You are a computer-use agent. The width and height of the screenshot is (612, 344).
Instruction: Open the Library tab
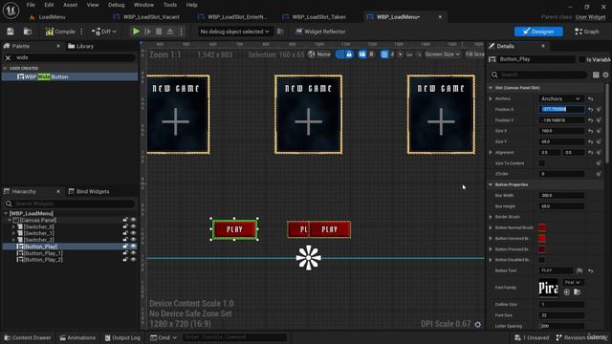81,46
